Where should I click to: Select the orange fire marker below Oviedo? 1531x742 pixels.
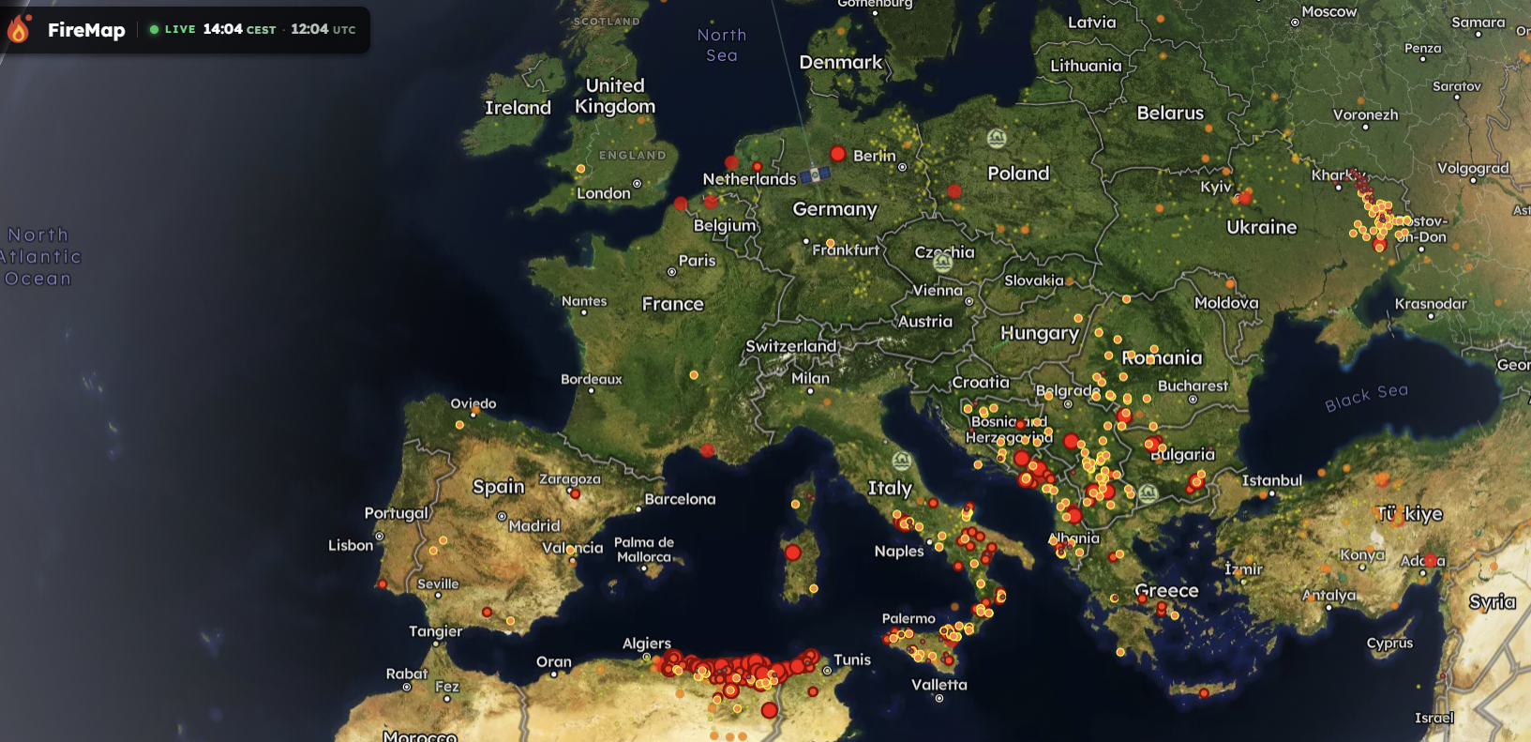click(x=459, y=425)
